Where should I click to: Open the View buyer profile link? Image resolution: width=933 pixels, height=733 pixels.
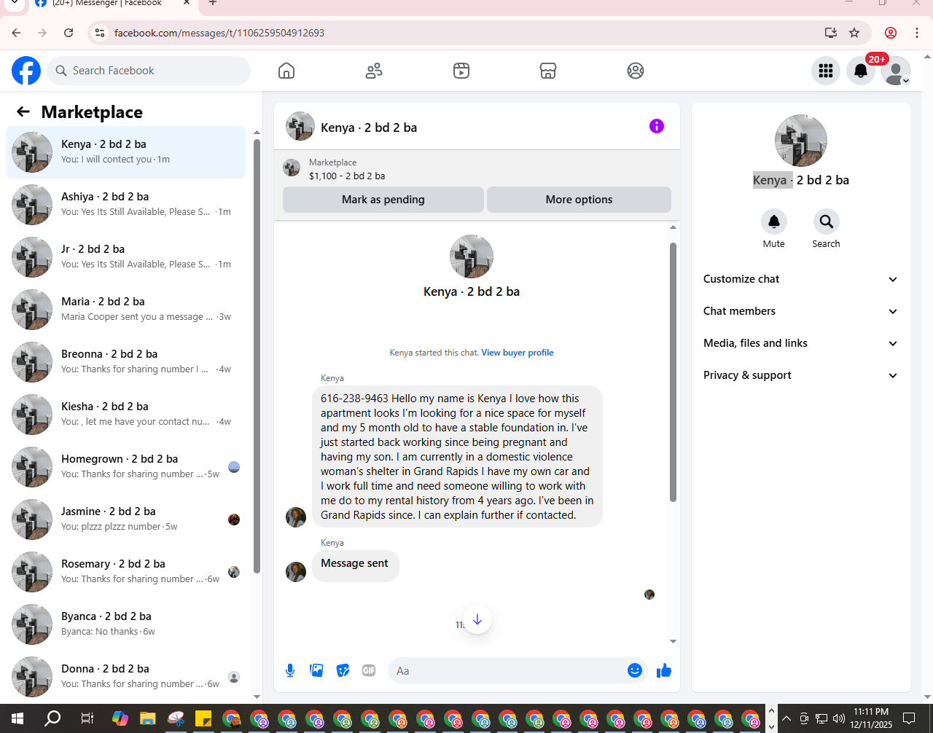click(x=518, y=353)
